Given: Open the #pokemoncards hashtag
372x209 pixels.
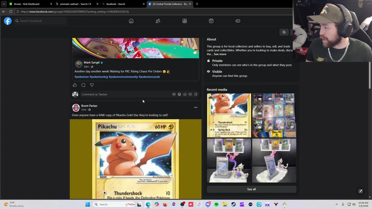Looking at the screenshot, I should 149,77.
